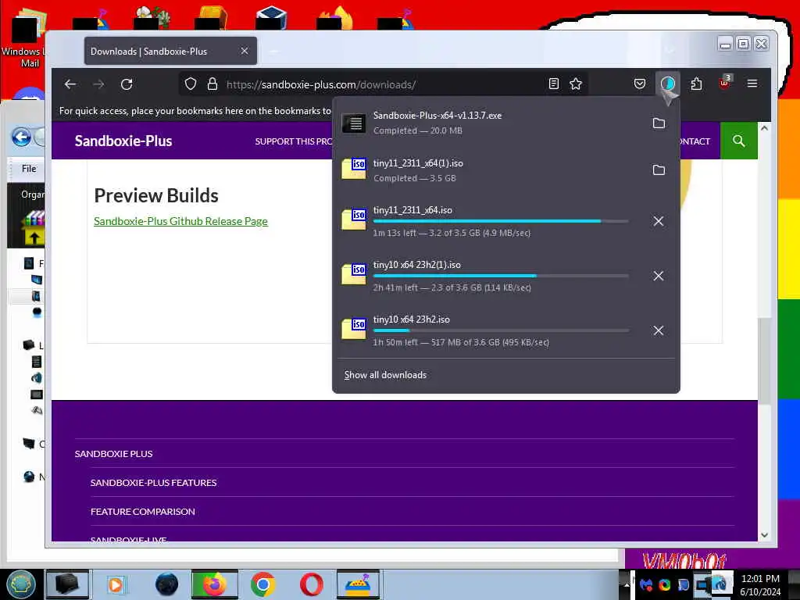Viewport: 800px width, 600px height.
Task: Open the clock showing 12:01 PM
Action: pos(760,584)
